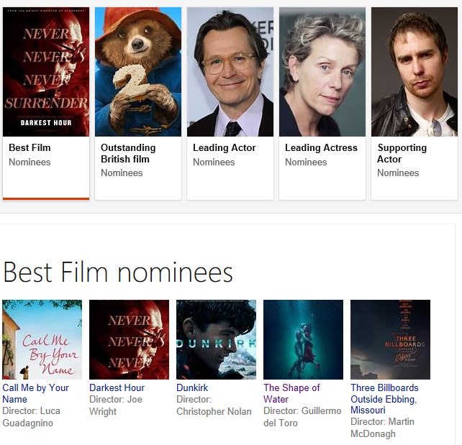Click the text Director: Martin McDonagh
The height and width of the screenshot is (445, 462).
coord(382,428)
